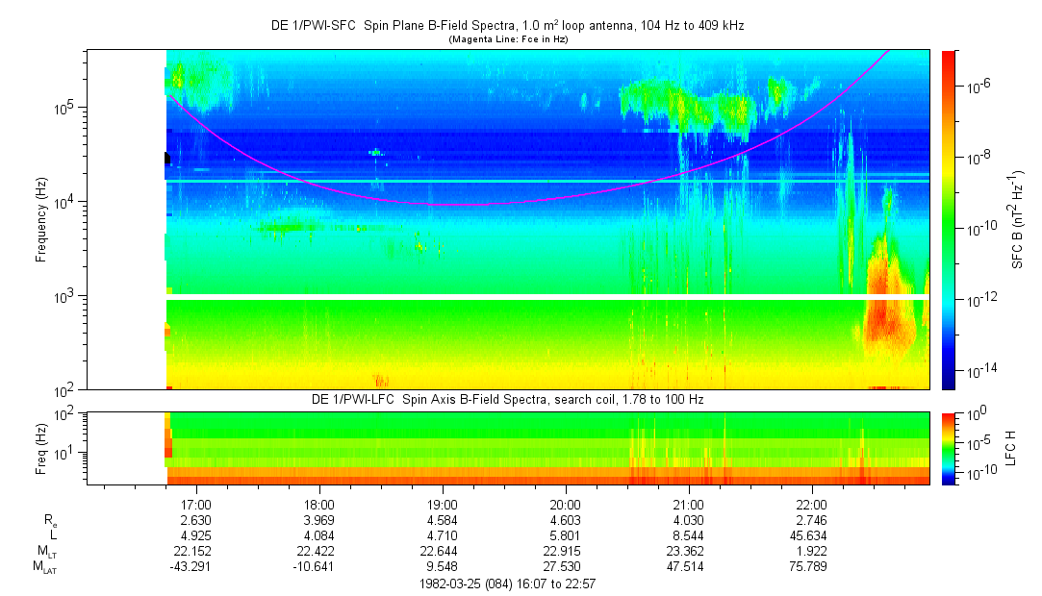
Task: Click the L value 45.634
Action: coord(811,535)
